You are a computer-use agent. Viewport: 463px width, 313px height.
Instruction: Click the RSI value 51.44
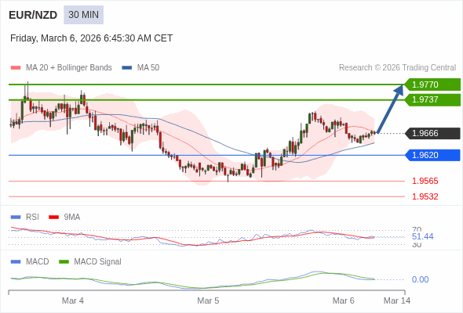tap(422, 236)
